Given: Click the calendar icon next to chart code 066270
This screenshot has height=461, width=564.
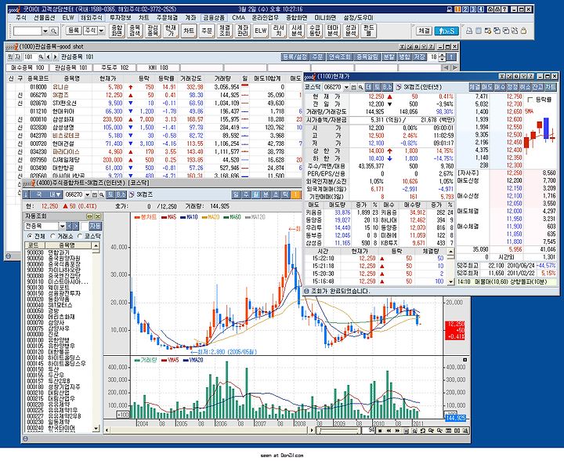Looking at the screenshot, I should (95, 194).
